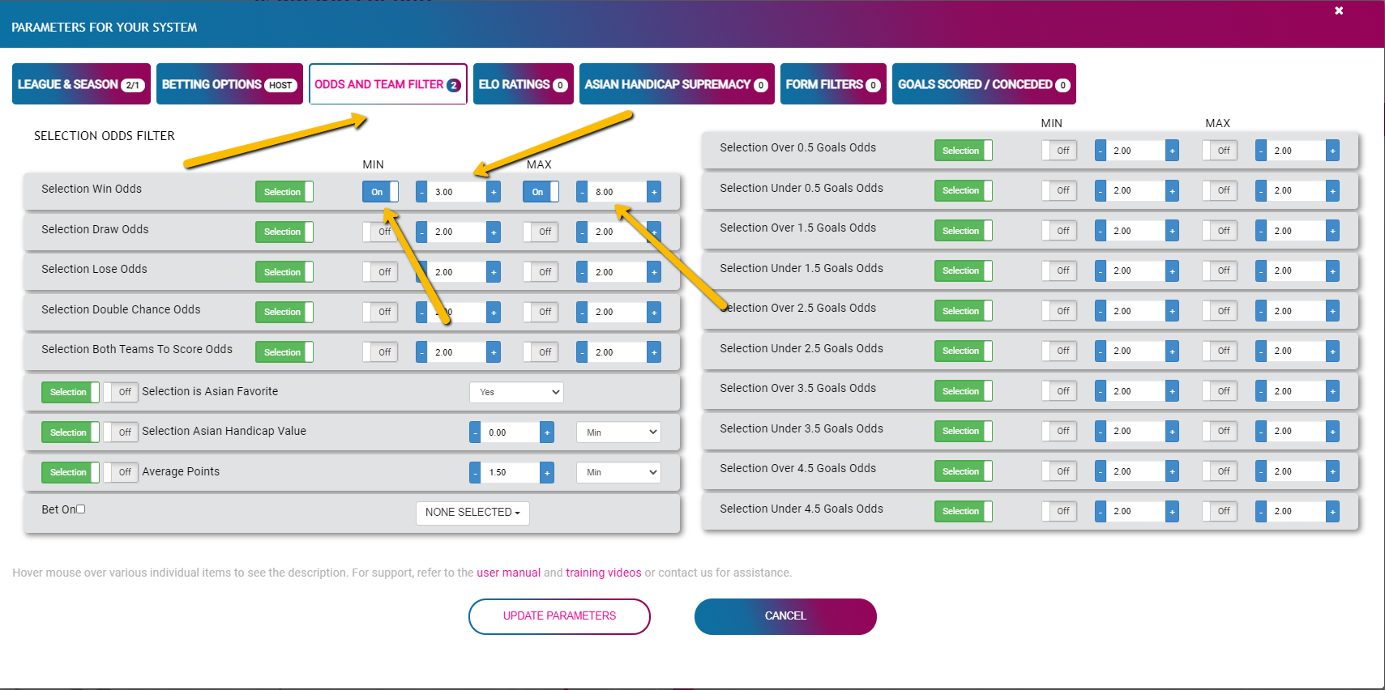Screen dimensions: 1385x690
Task: Increase Average Points value with plus
Action: coord(547,472)
